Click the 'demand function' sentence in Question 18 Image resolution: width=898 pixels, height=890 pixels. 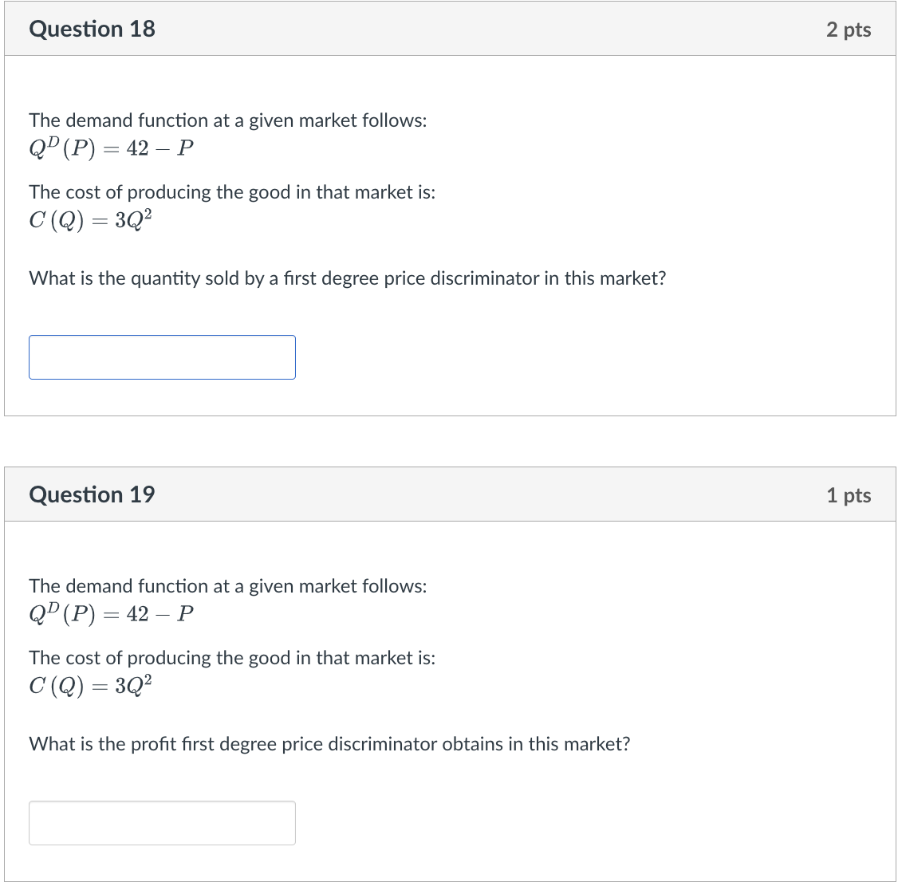pos(228,120)
